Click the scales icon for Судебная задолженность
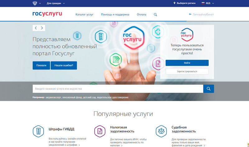Image resolution: width=249 pixels, height=147 pixels. (161, 131)
